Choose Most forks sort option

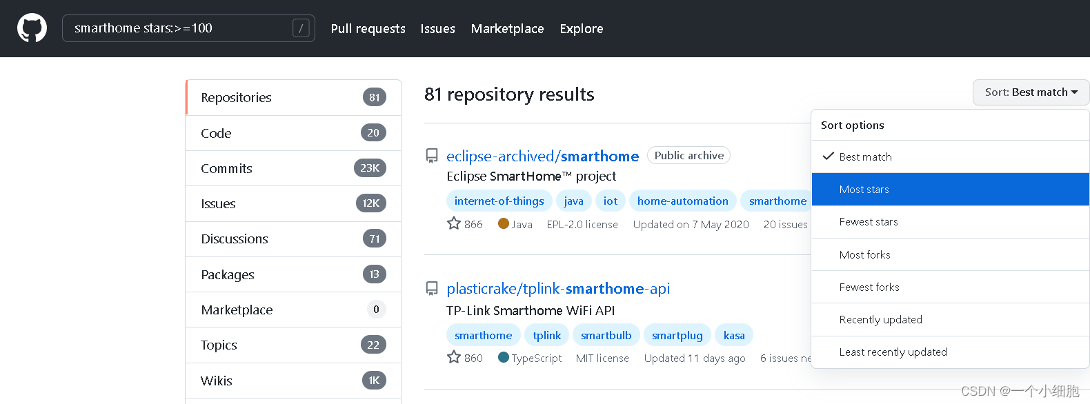point(950,254)
